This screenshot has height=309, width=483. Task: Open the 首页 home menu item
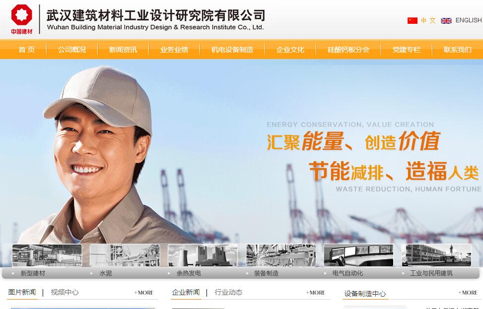pos(26,50)
